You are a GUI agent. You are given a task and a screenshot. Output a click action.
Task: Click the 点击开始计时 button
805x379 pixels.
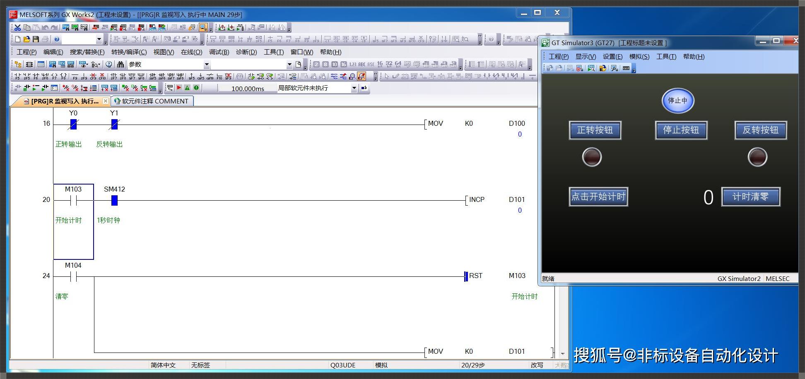point(598,197)
